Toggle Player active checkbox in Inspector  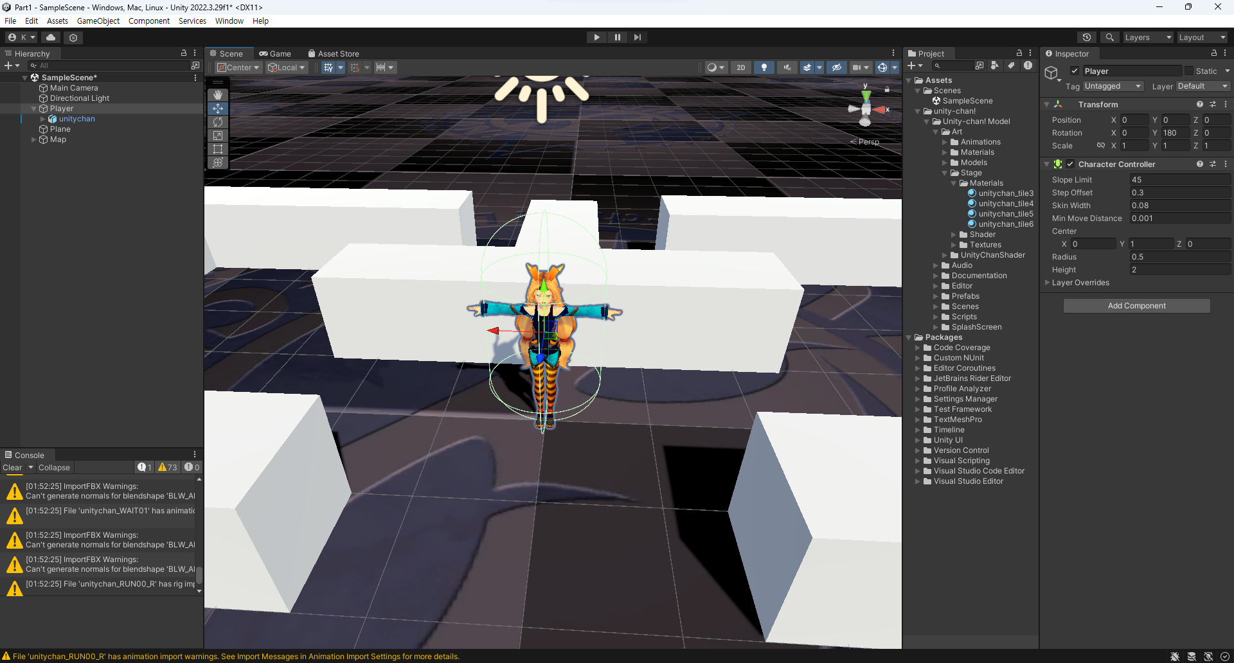pyautogui.click(x=1075, y=71)
